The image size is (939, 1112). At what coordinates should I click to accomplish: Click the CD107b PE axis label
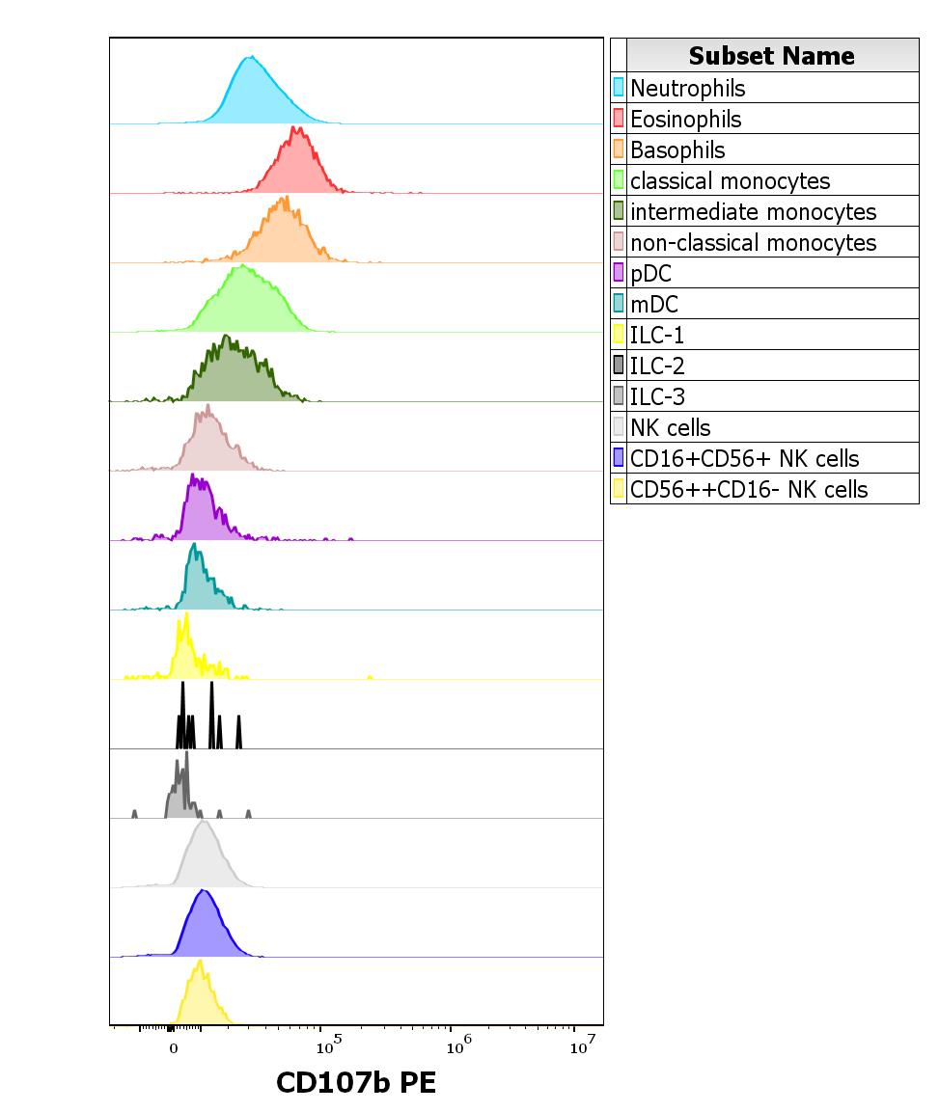[356, 1083]
